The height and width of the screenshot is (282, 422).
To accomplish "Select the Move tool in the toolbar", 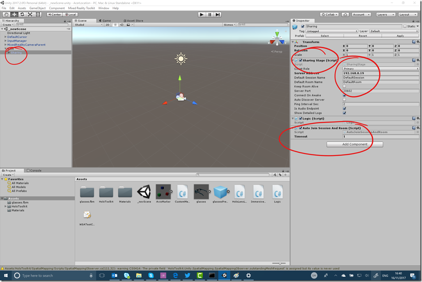I will pos(14,14).
